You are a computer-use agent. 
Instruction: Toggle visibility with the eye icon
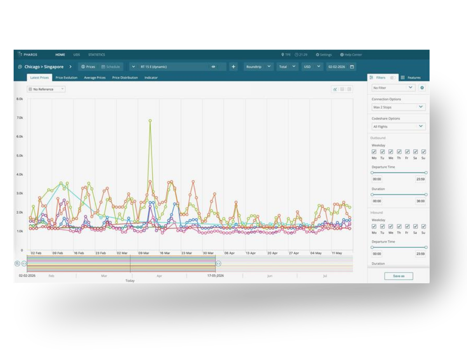(x=213, y=66)
